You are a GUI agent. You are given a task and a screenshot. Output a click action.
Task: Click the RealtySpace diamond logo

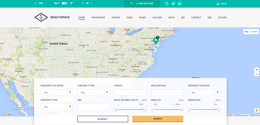tap(41, 18)
